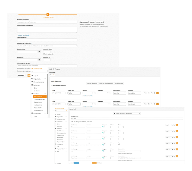
Task: Click the step 4 Evènements badge
Action: coord(48,15)
